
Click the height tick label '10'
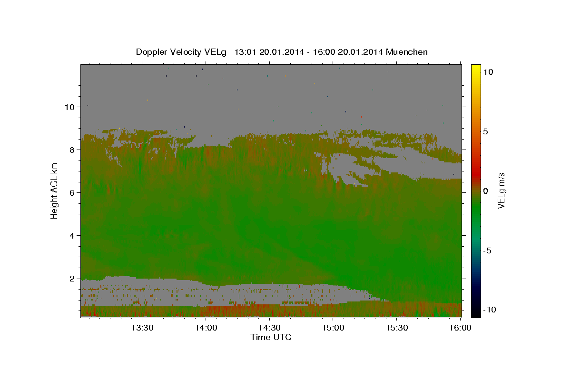coord(70,107)
